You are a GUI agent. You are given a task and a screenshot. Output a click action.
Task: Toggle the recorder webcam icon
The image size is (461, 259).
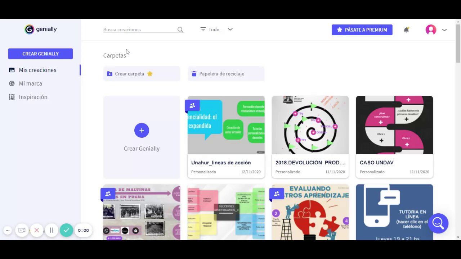click(22, 230)
